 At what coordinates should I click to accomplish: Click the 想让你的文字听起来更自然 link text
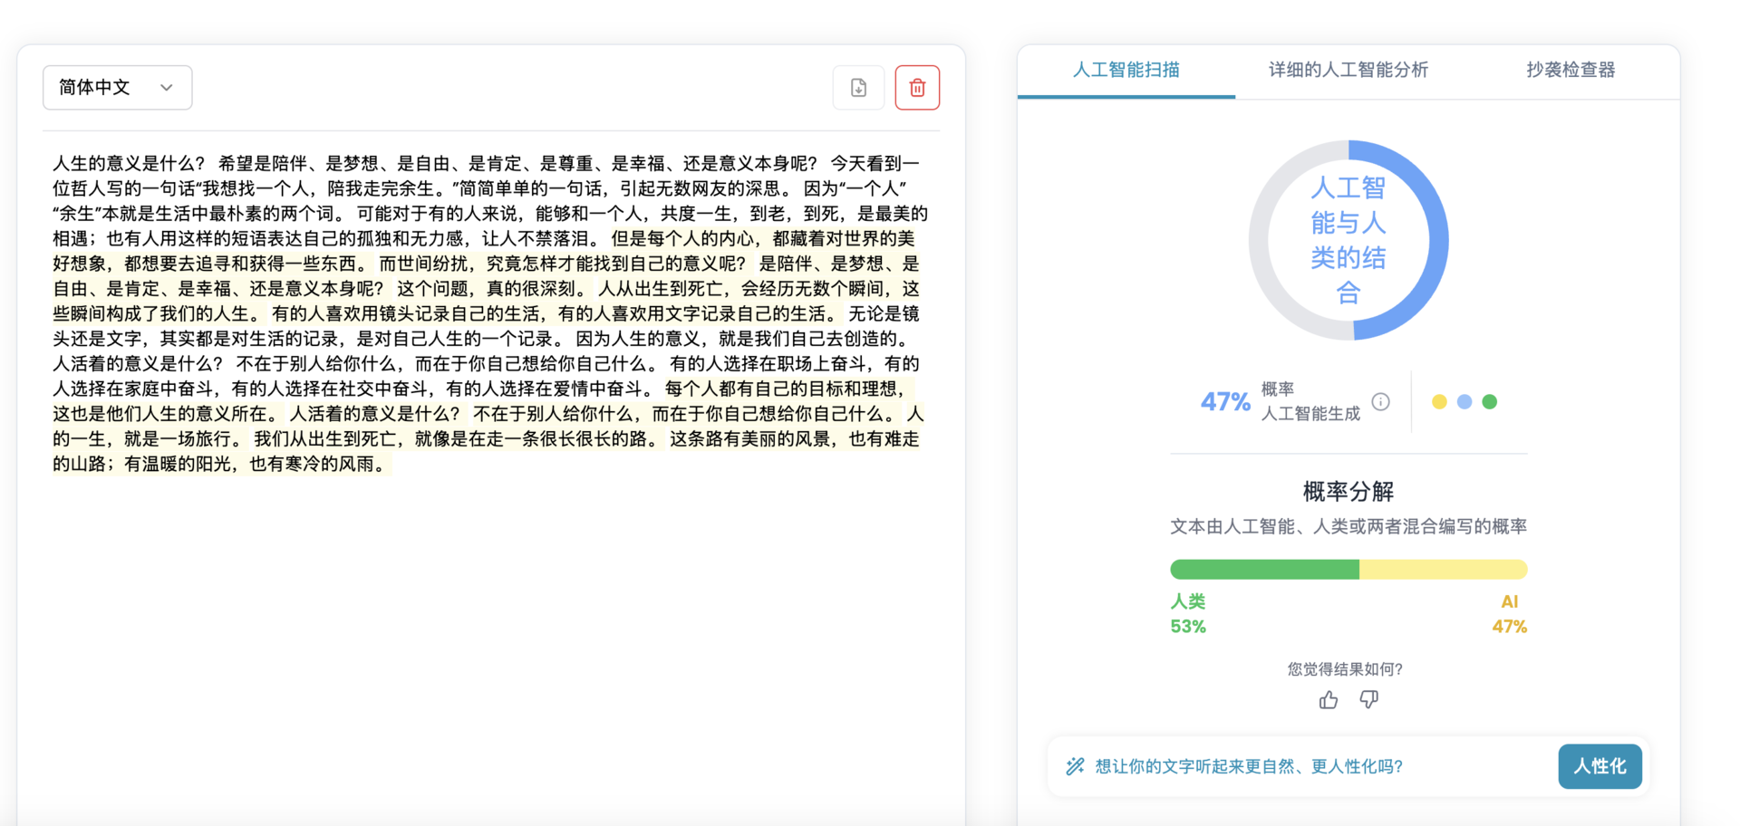(1249, 767)
